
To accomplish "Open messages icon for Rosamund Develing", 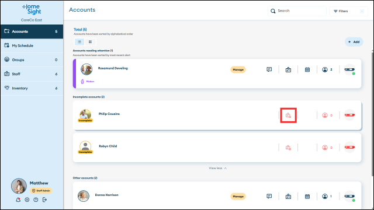I will pyautogui.click(x=269, y=69).
